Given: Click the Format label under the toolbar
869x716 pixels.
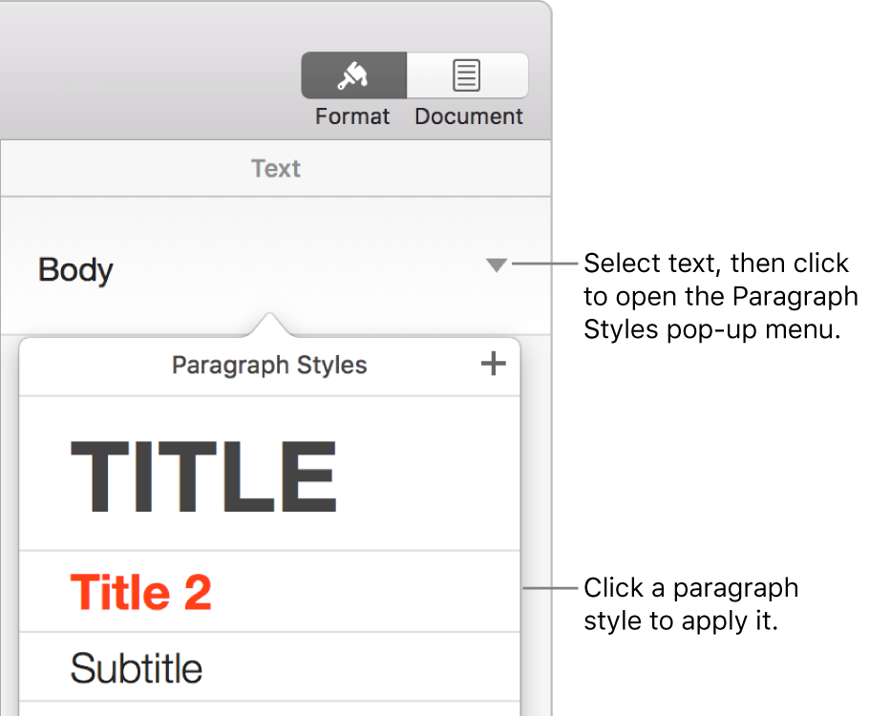Looking at the screenshot, I should click(x=353, y=116).
